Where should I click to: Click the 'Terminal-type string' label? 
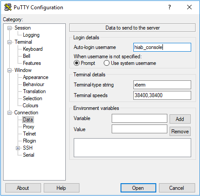tap(94, 85)
